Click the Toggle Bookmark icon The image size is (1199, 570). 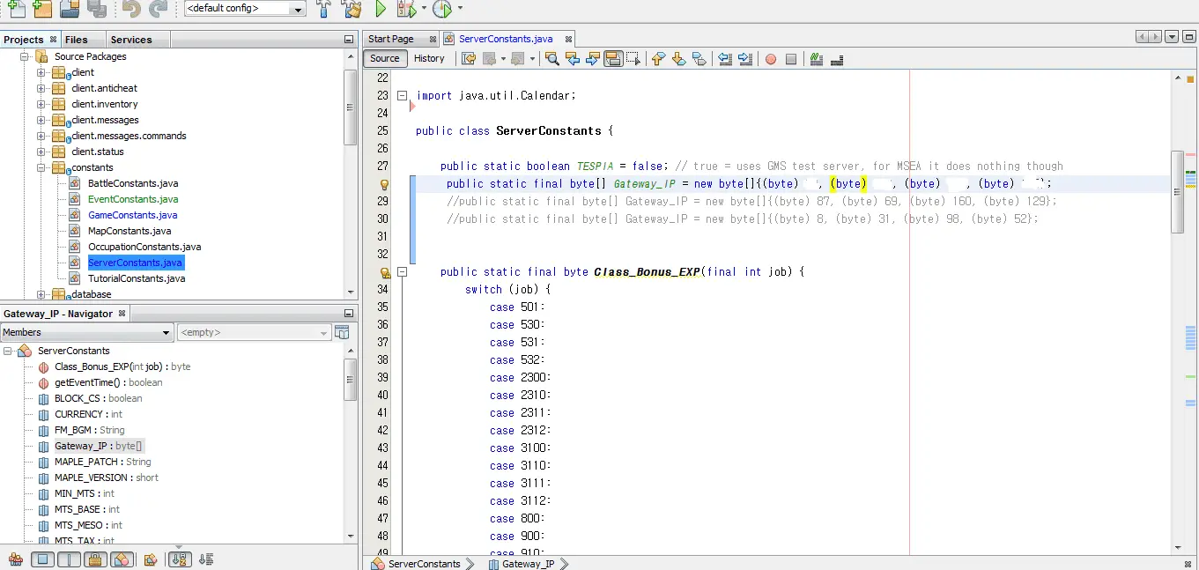coord(699,59)
